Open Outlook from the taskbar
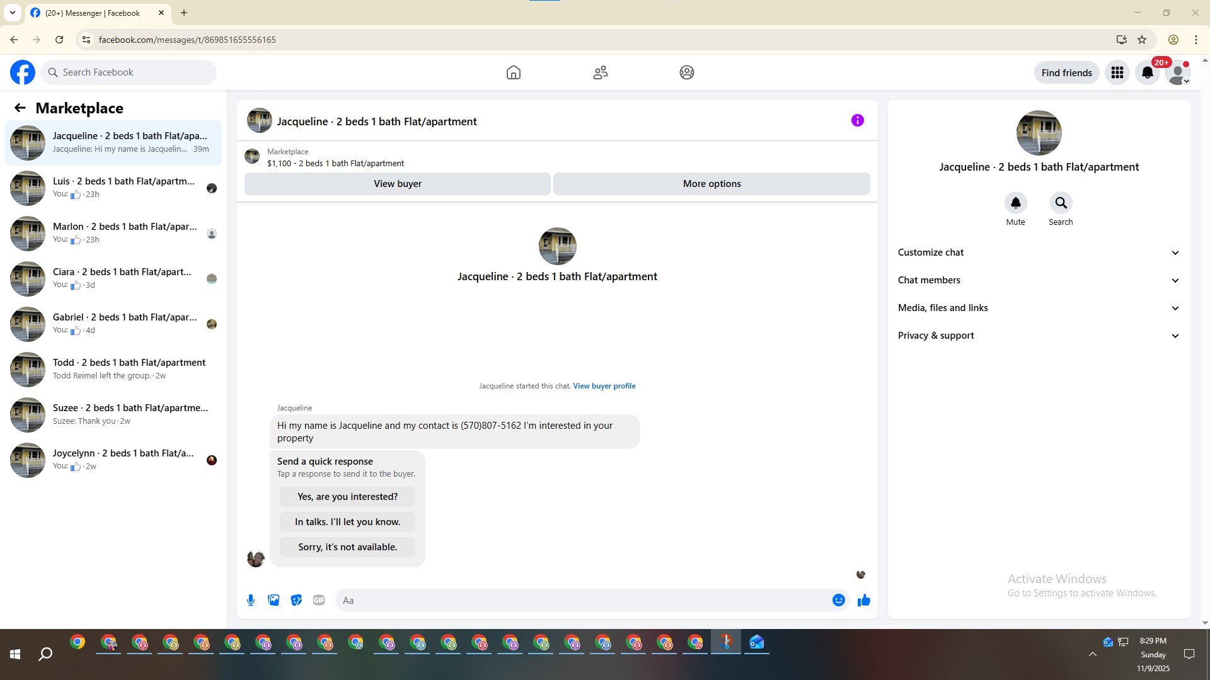 click(x=757, y=642)
